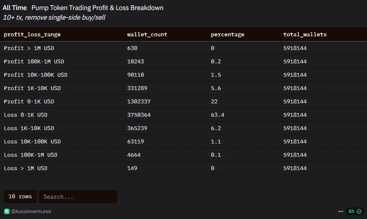Sort by profit_loss_range column header
Viewport: 367px width, 219px height.
point(32,34)
